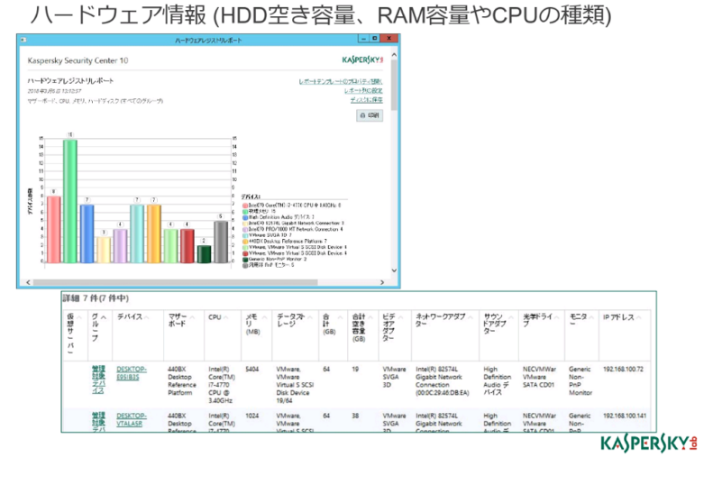Click the orange 440BX Desktop Reference legend swatch
713x485 pixels.
pos(245,241)
